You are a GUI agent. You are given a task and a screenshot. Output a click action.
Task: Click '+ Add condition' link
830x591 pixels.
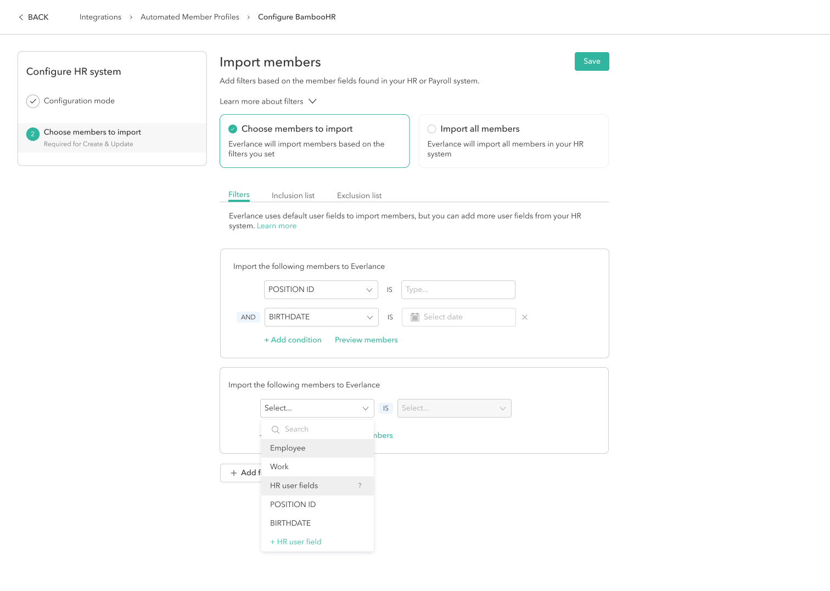tap(293, 340)
